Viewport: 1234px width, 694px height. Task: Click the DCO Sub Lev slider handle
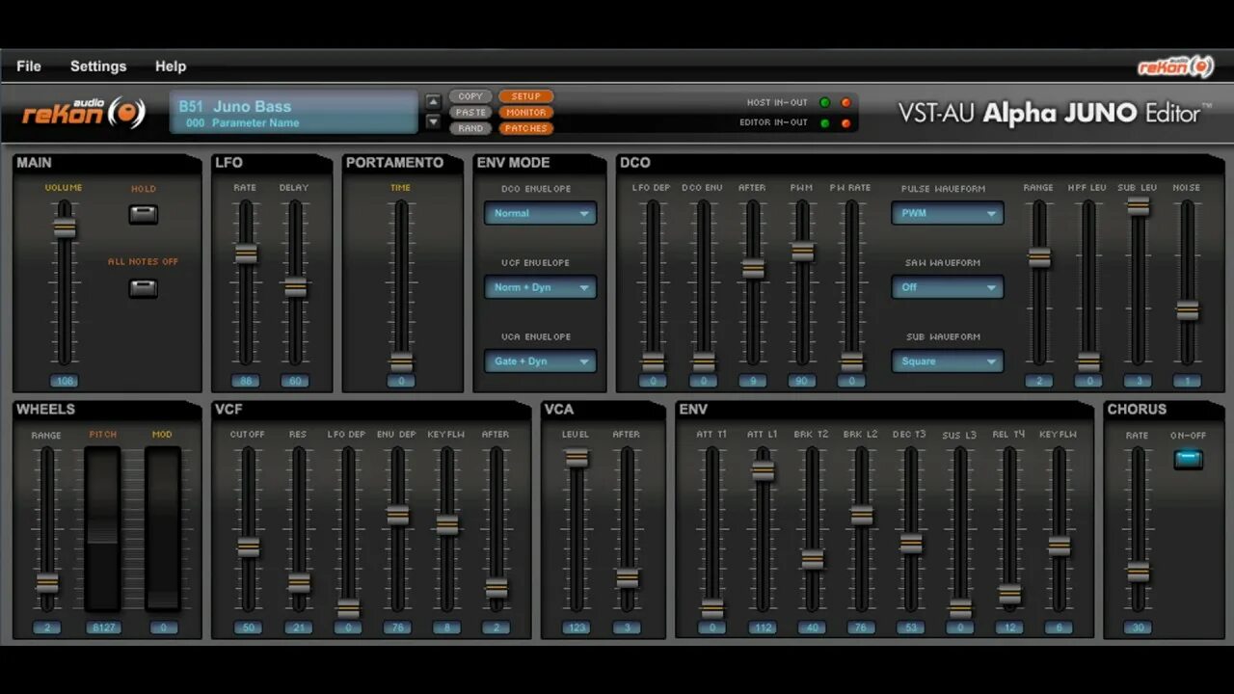(1139, 206)
